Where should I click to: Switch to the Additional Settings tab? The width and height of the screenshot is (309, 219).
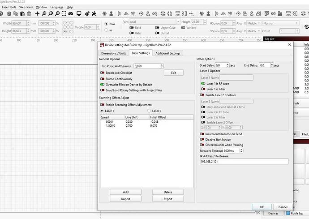[x=167, y=53]
